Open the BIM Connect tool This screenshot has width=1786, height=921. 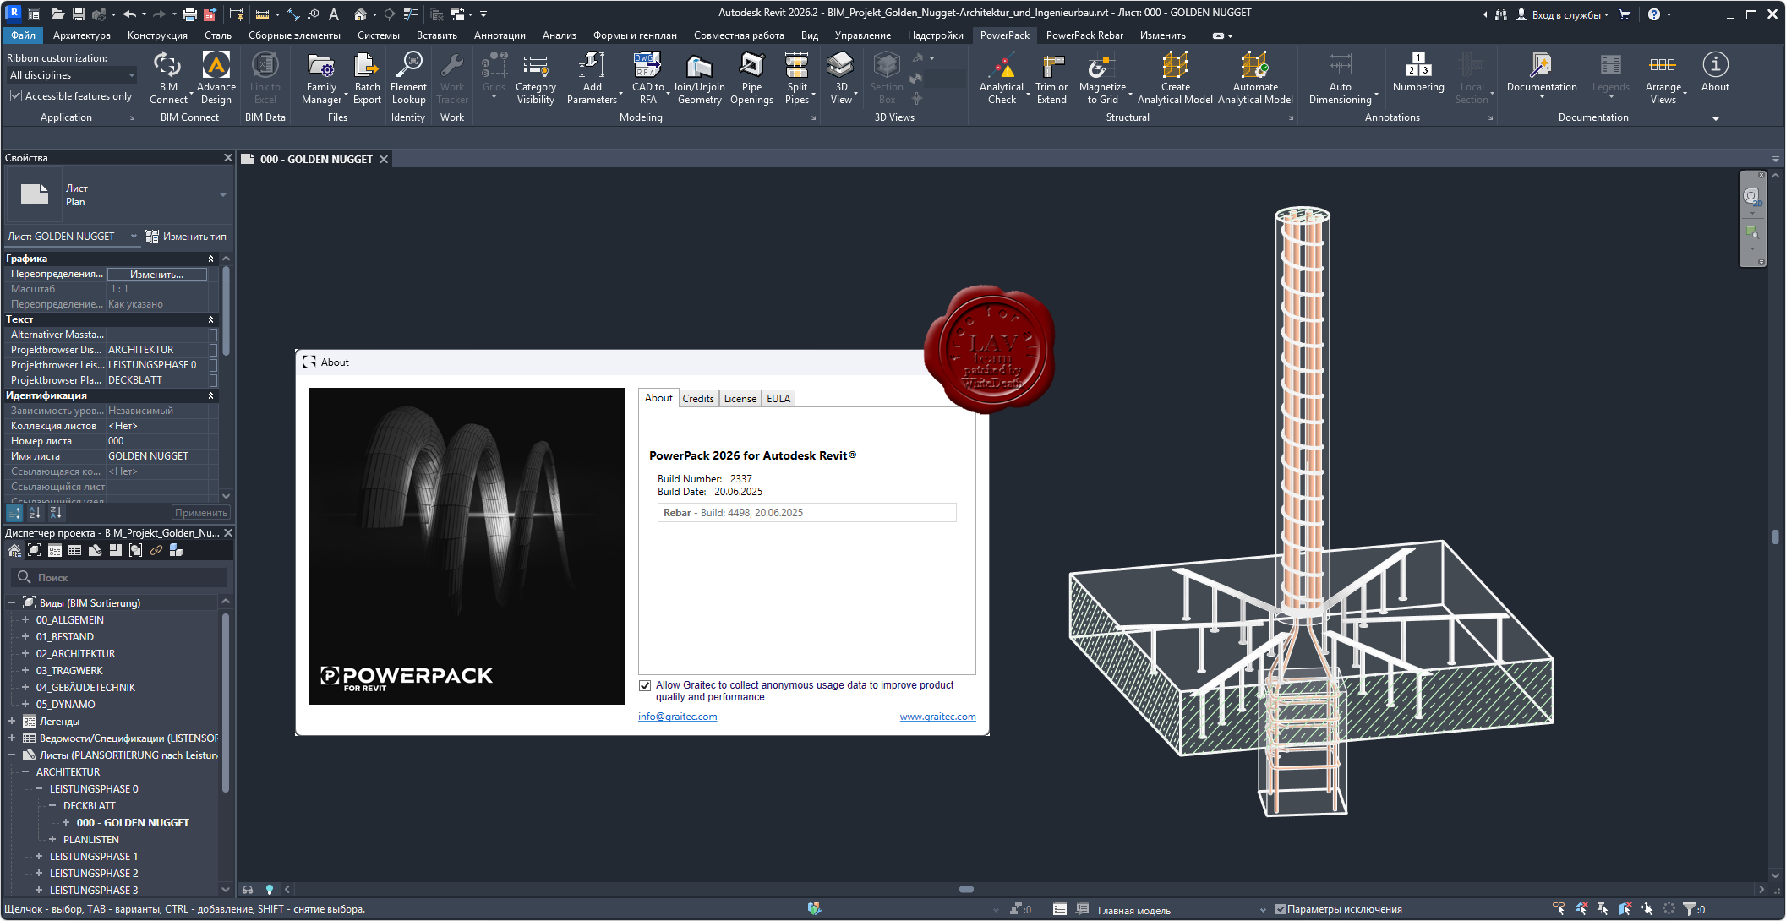(168, 78)
